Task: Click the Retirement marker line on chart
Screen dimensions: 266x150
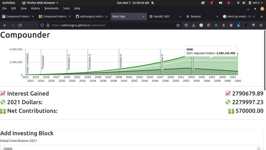Action: pos(191,66)
